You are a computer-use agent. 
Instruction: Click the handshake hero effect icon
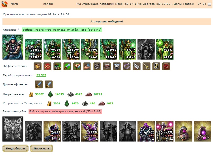pyautogui.click(x=77, y=66)
